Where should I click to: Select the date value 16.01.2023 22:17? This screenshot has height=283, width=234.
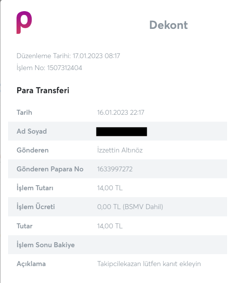tap(121, 112)
